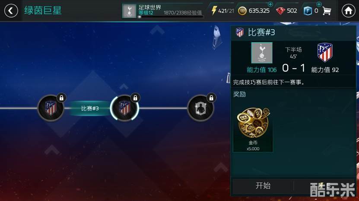Select the highlighted Atlético match node
This screenshot has height=201, width=359.
click(124, 108)
